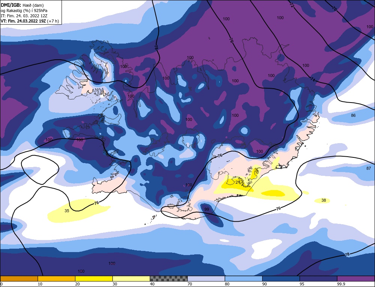375x287 pixels.
Task: Click the '30' legend tick label
Action: point(115,284)
